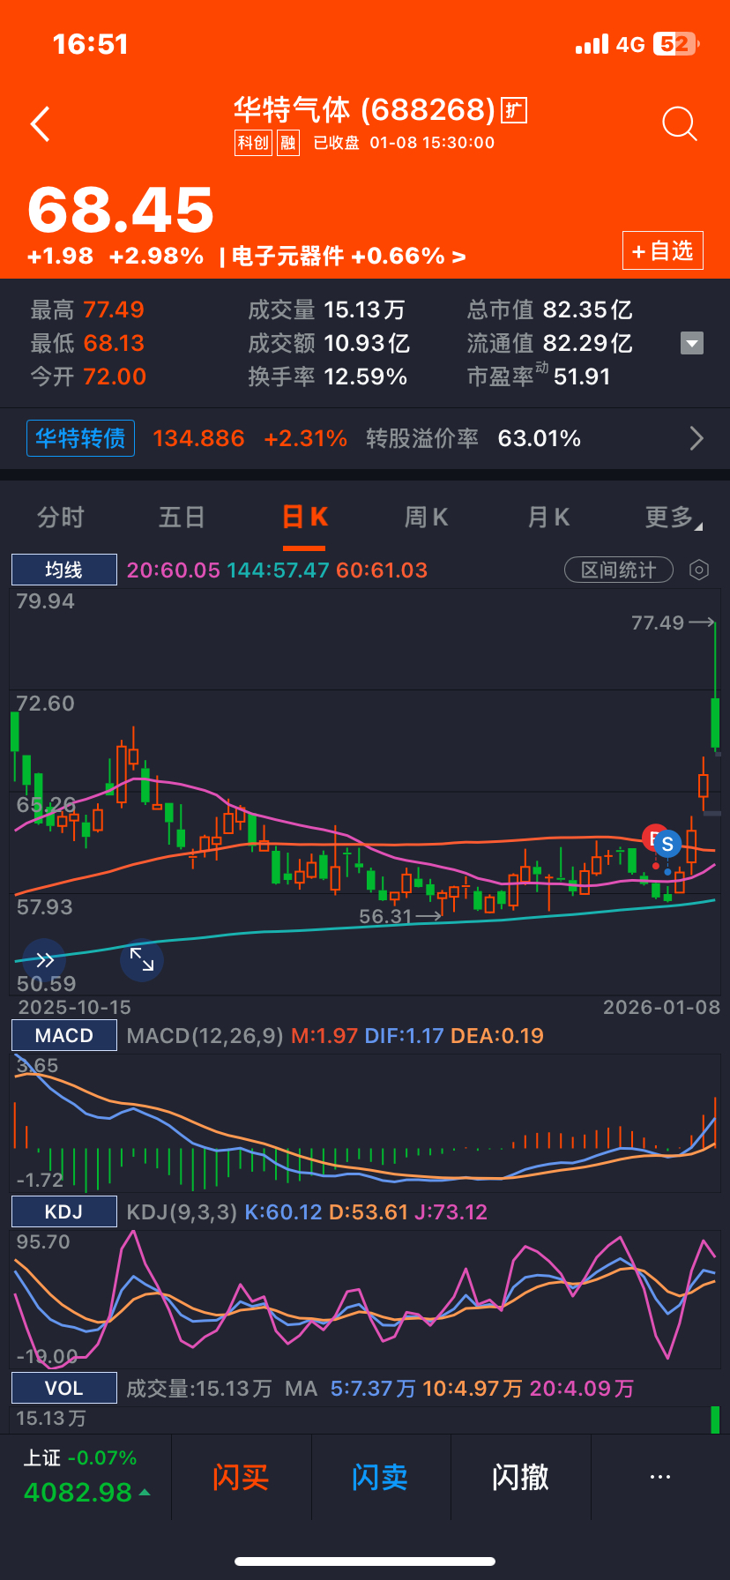Change KDJ indicator selector
The width and height of the screenshot is (730, 1580).
click(64, 1211)
